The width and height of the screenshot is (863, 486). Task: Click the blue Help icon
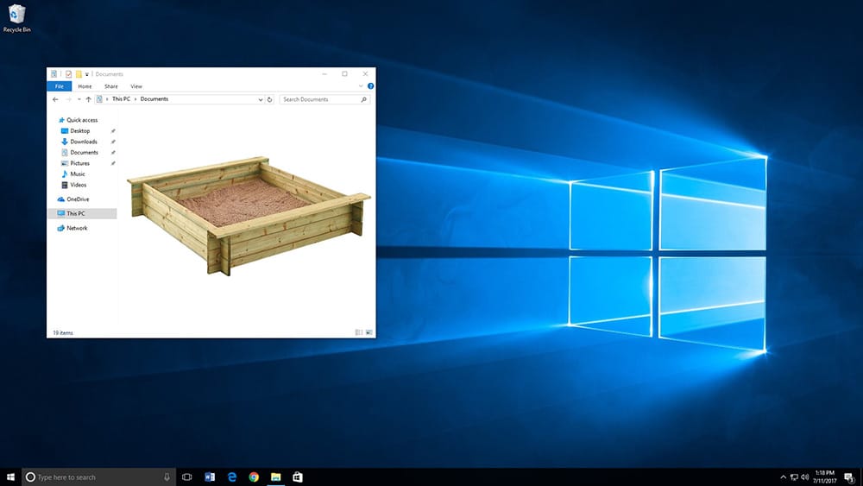pyautogui.click(x=370, y=85)
